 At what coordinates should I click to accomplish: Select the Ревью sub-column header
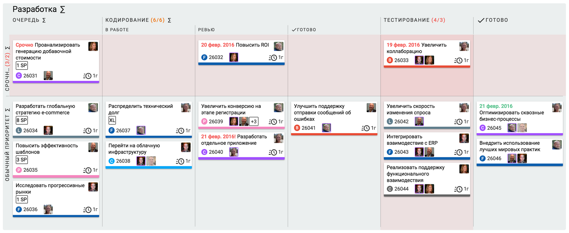tap(206, 30)
